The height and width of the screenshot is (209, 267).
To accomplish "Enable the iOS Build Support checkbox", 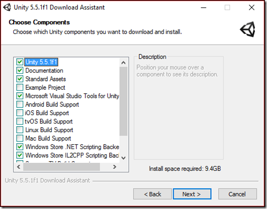I will click(x=20, y=113).
